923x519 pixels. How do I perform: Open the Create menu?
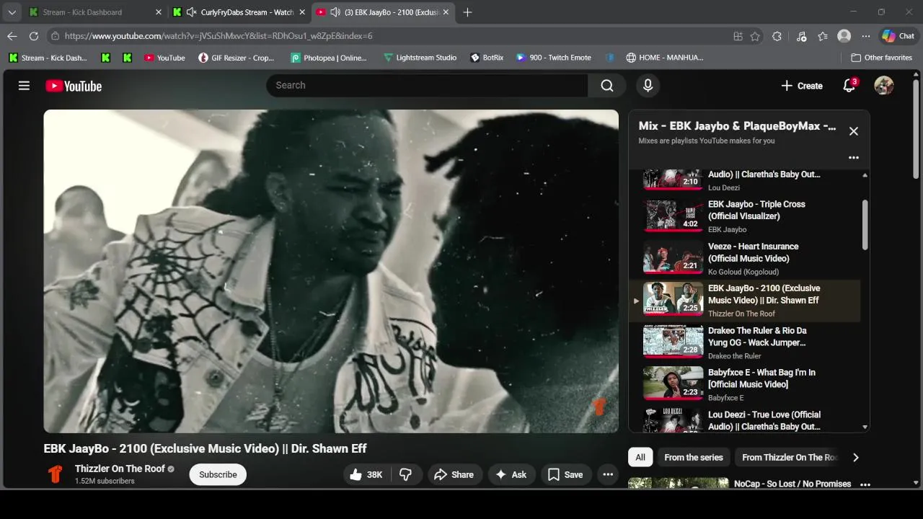pyautogui.click(x=802, y=86)
